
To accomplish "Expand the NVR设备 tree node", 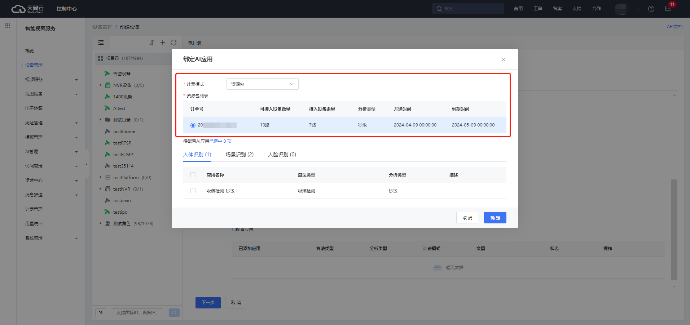I will 100,85.
